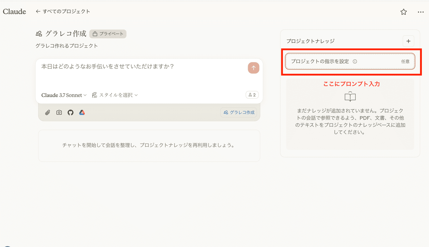Star this project as favorite
Viewport: 429px width, 247px height.
coord(404,12)
